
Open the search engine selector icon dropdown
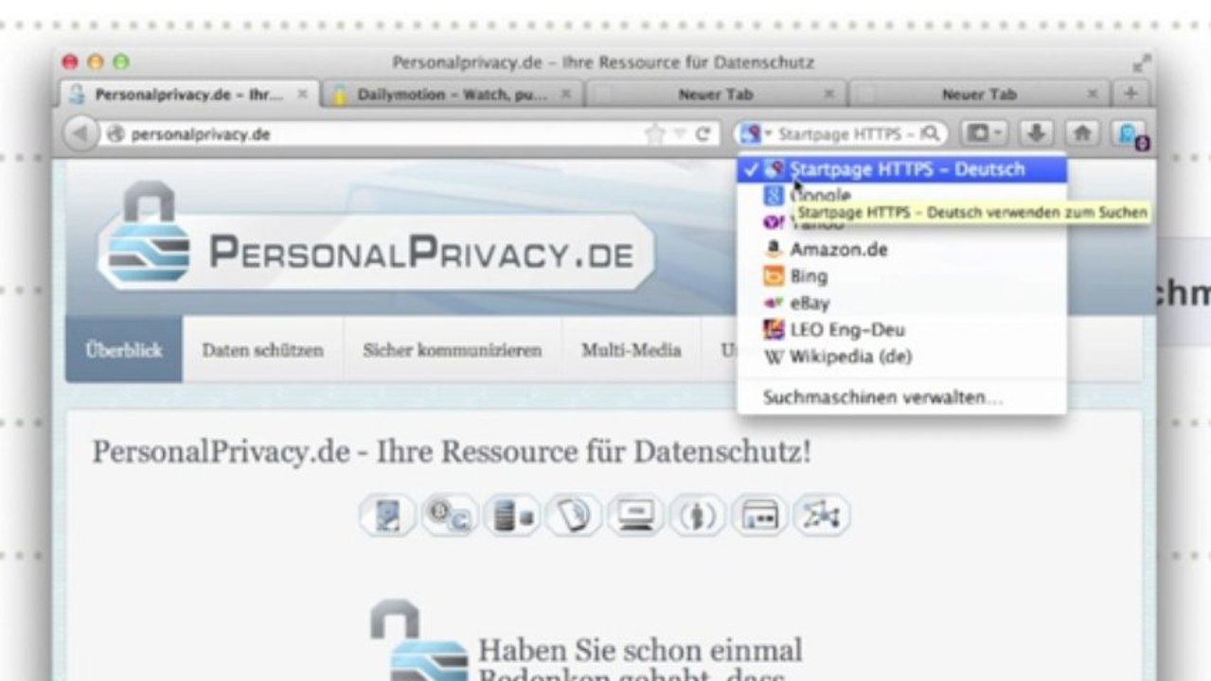[757, 133]
